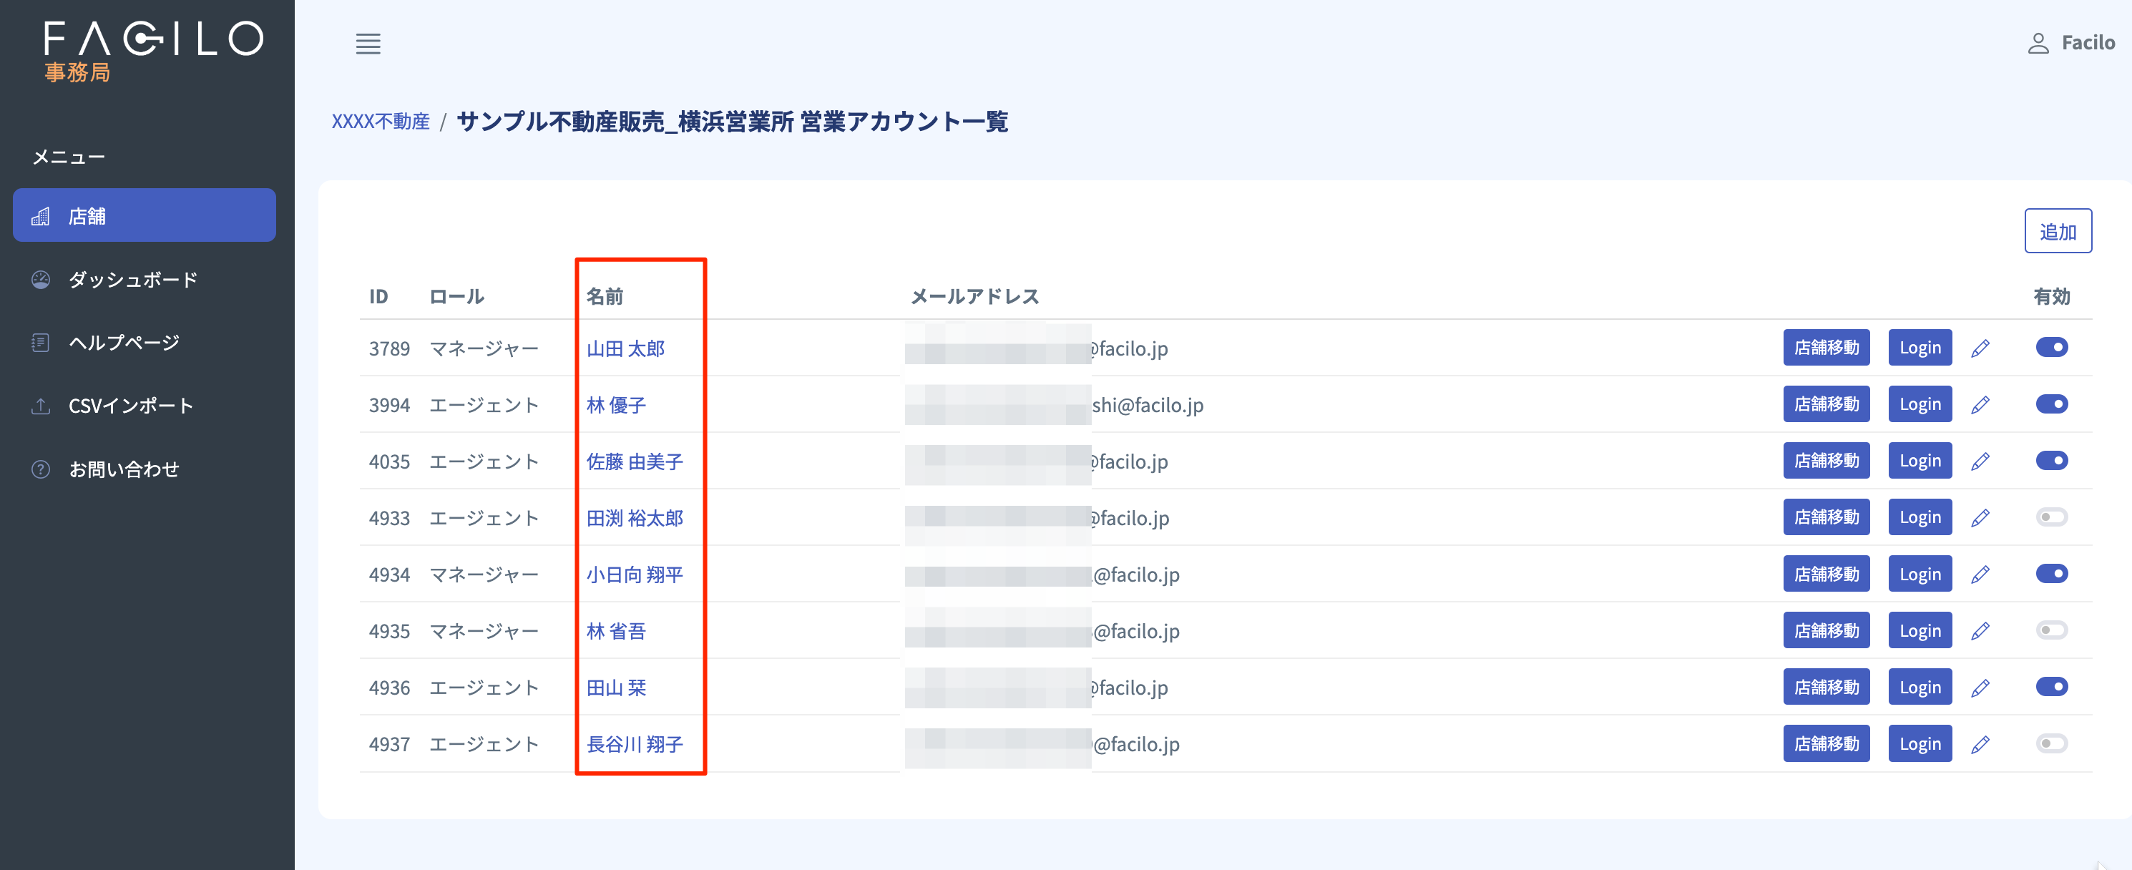This screenshot has height=870, width=2132.
Task: Open the 小日向 翔平 name link
Action: point(635,575)
